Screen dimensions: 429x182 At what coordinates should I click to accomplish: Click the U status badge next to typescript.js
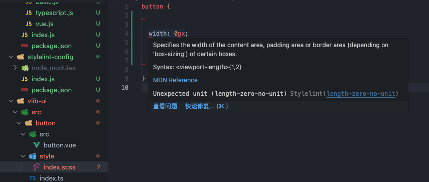point(98,13)
